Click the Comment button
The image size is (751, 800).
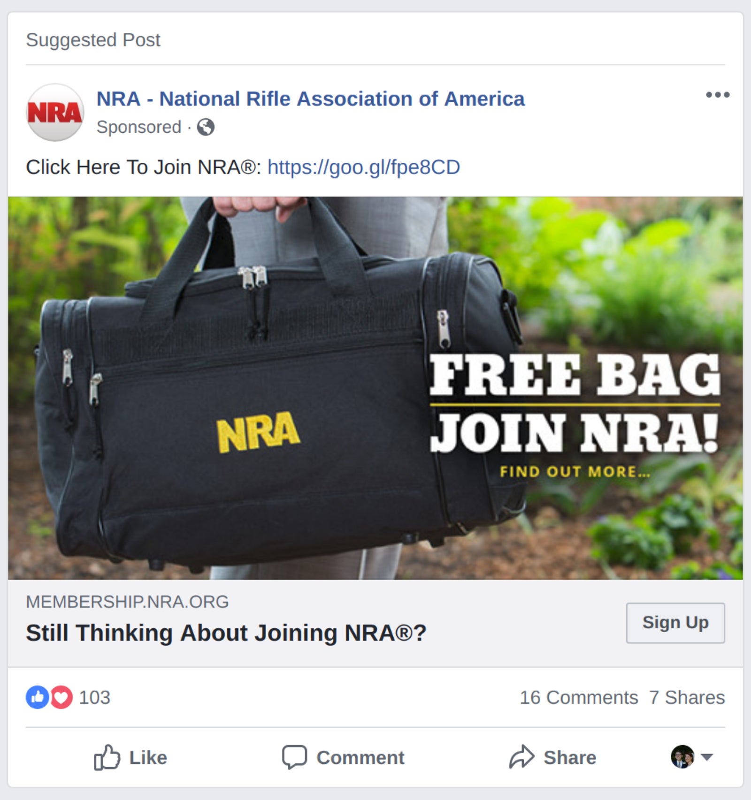click(x=343, y=757)
